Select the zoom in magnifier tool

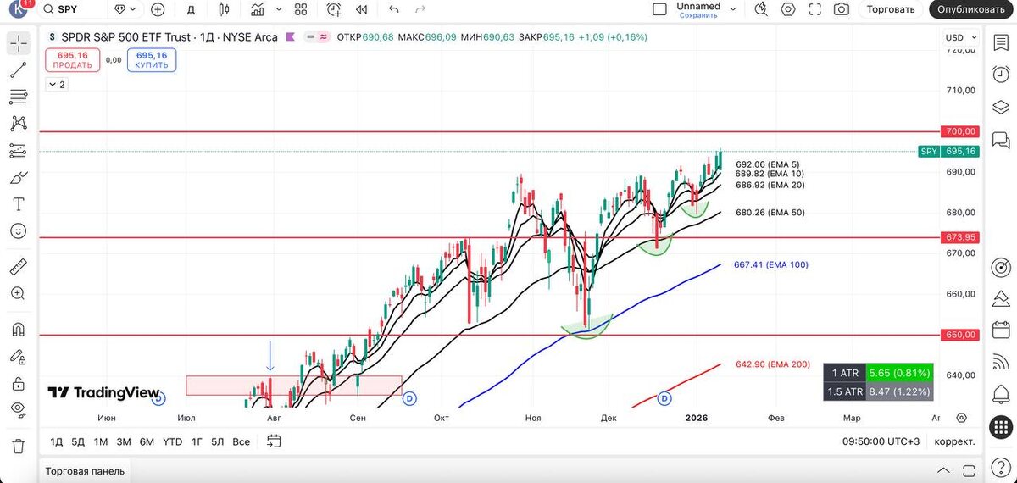click(x=19, y=293)
